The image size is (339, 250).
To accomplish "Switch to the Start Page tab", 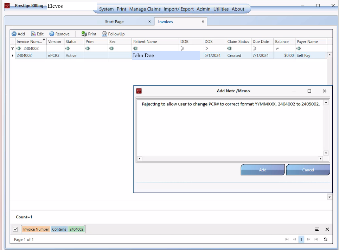I will (114, 22).
